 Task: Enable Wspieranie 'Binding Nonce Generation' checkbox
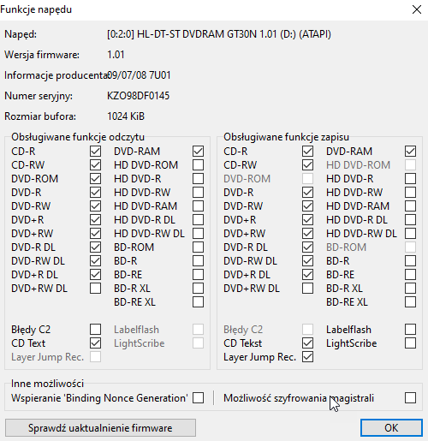(198, 398)
